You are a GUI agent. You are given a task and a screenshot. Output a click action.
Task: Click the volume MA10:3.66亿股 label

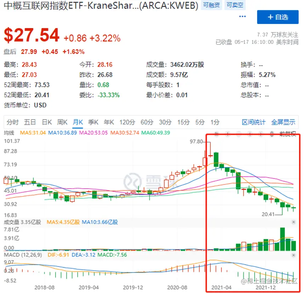point(100,222)
